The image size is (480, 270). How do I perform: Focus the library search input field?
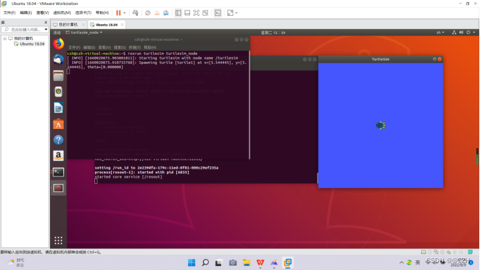coord(24,29)
